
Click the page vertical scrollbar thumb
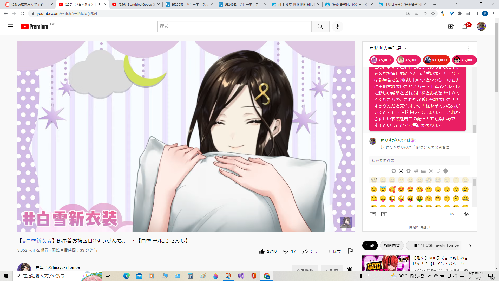pos(497,57)
